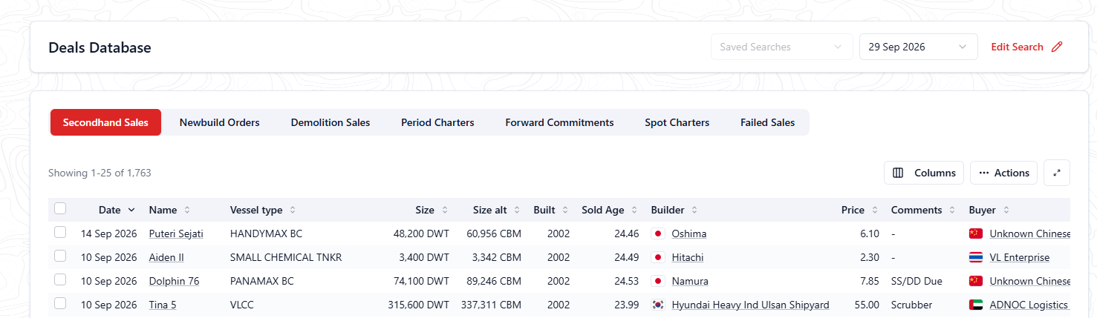Click the expand fullscreen arrows icon
1097x318 pixels.
point(1057,173)
